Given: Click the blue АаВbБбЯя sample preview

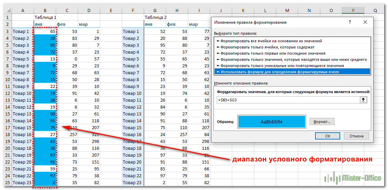Looking at the screenshot, I should (271, 122).
